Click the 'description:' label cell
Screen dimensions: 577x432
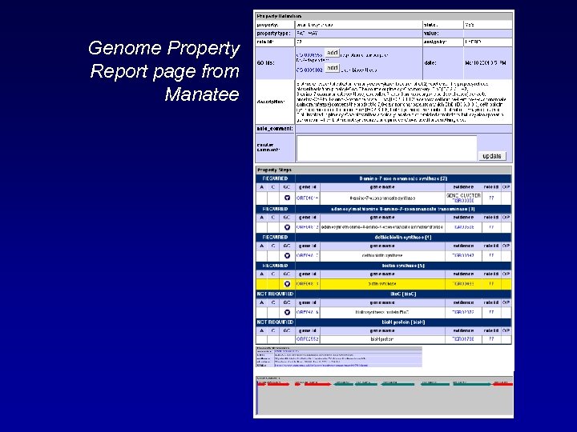click(x=275, y=102)
